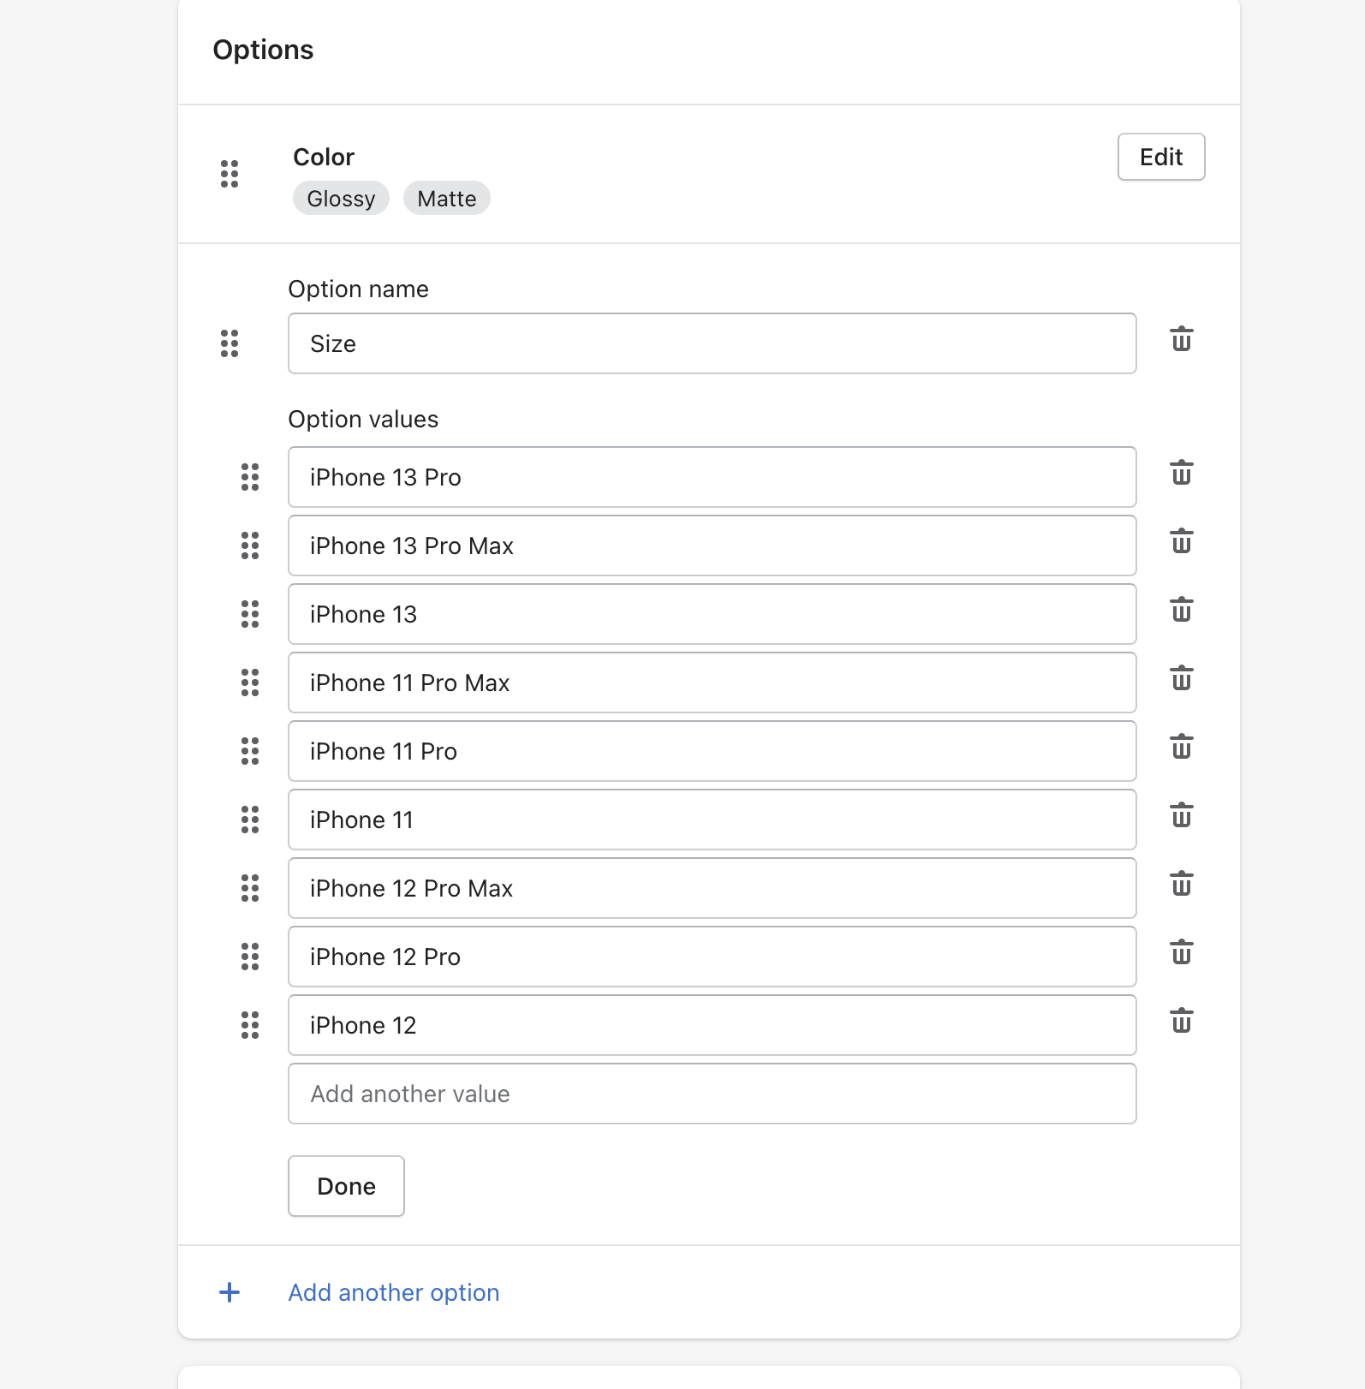The image size is (1365, 1389).
Task: Select the Matte color tag
Action: click(446, 199)
